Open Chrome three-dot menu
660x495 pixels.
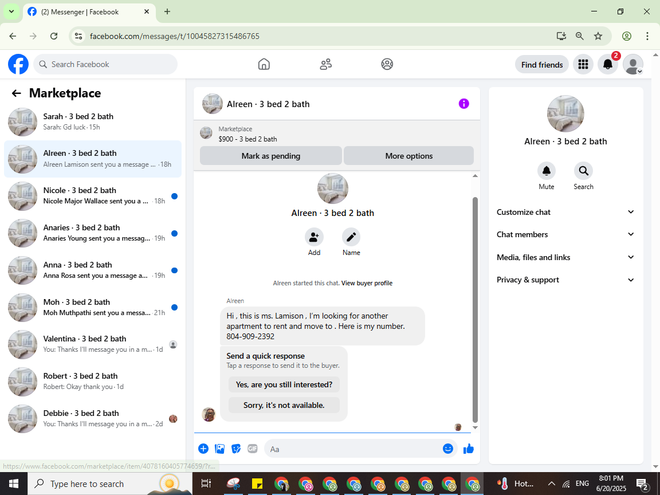[x=647, y=36]
